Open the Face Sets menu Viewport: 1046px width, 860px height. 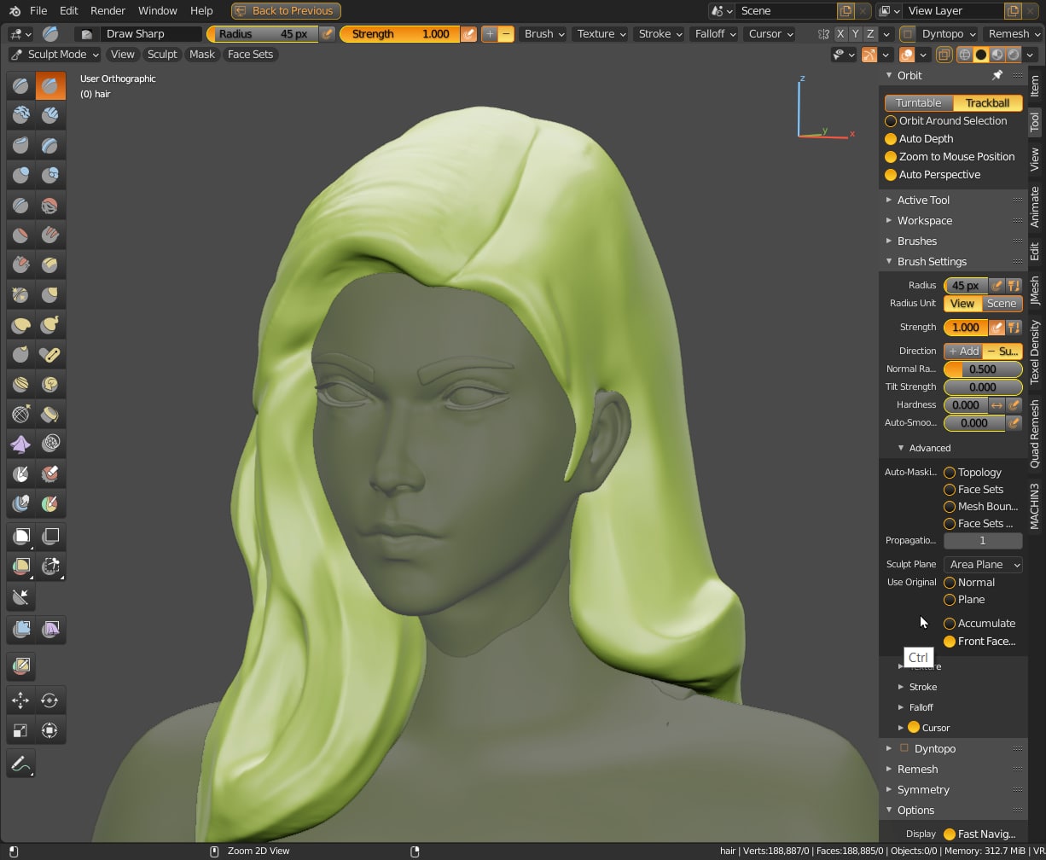(250, 55)
